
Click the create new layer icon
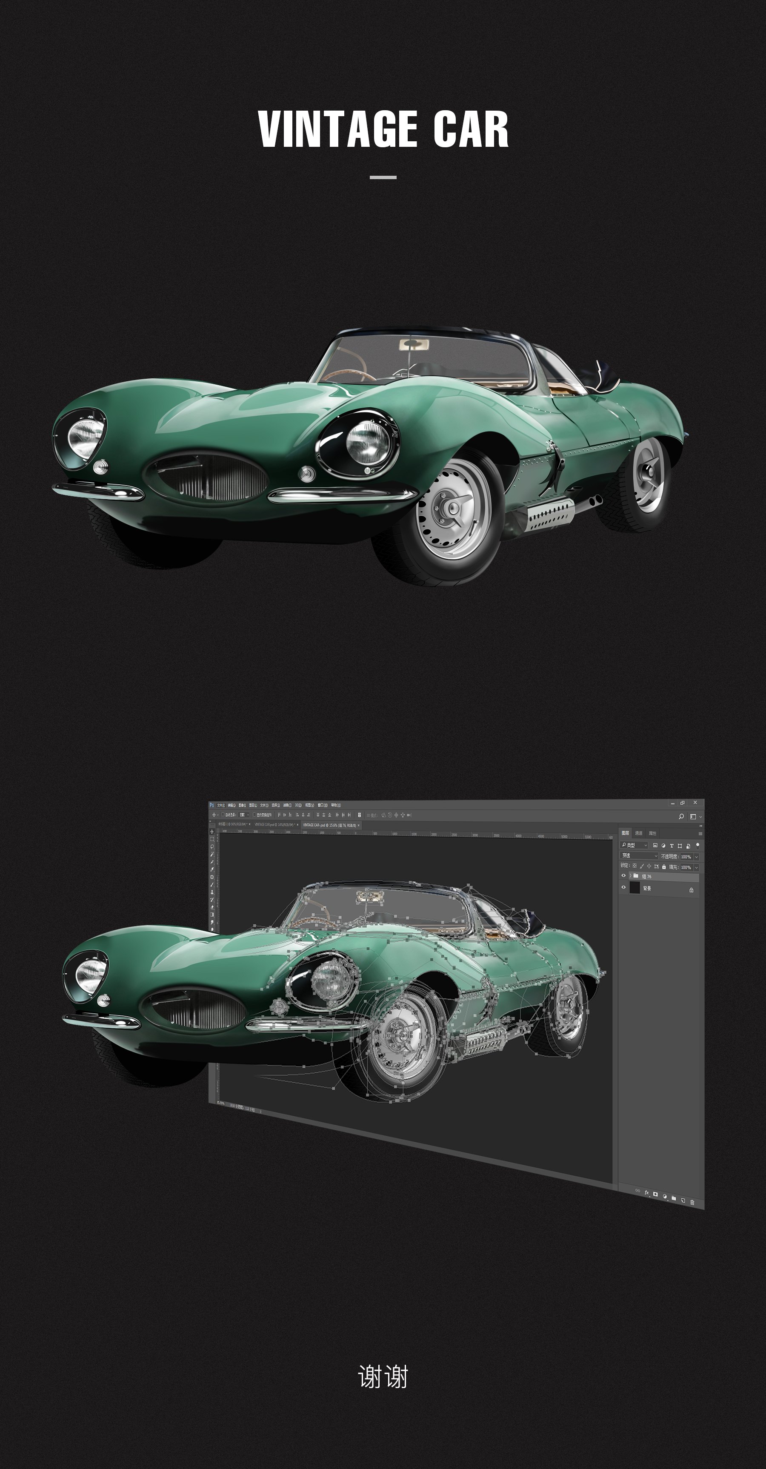[x=683, y=1200]
